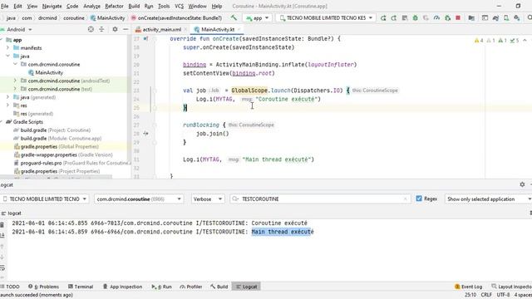Viewport: 532px width, 299px height.
Task: Toggle the Logcat tool window button
Action: [247, 287]
